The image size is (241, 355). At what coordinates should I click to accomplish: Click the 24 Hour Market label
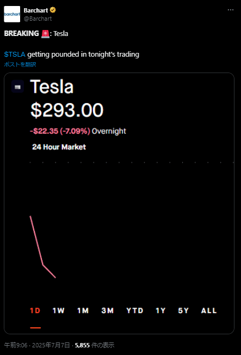[59, 147]
